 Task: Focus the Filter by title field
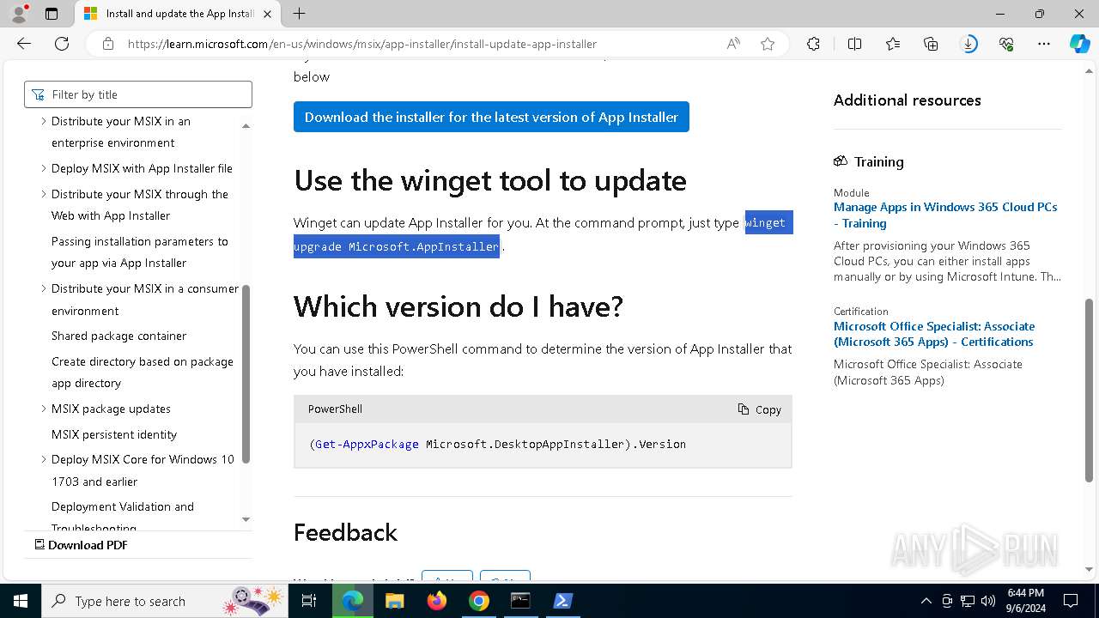click(x=138, y=94)
